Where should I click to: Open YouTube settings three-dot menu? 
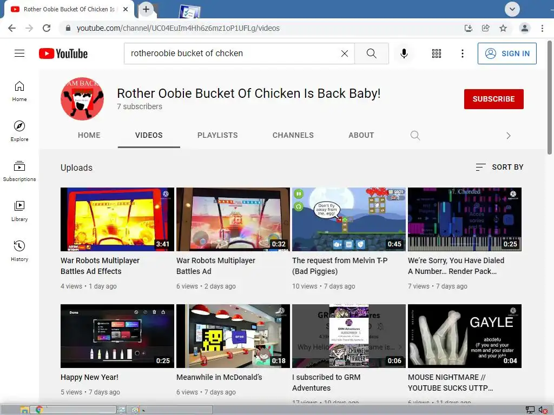coord(462,53)
